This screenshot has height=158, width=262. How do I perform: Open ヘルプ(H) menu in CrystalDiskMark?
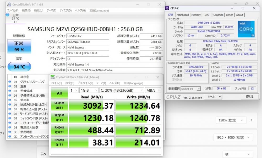[115, 83]
